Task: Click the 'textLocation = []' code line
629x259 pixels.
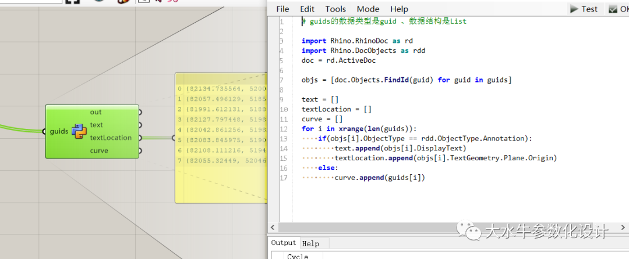Action: point(337,109)
